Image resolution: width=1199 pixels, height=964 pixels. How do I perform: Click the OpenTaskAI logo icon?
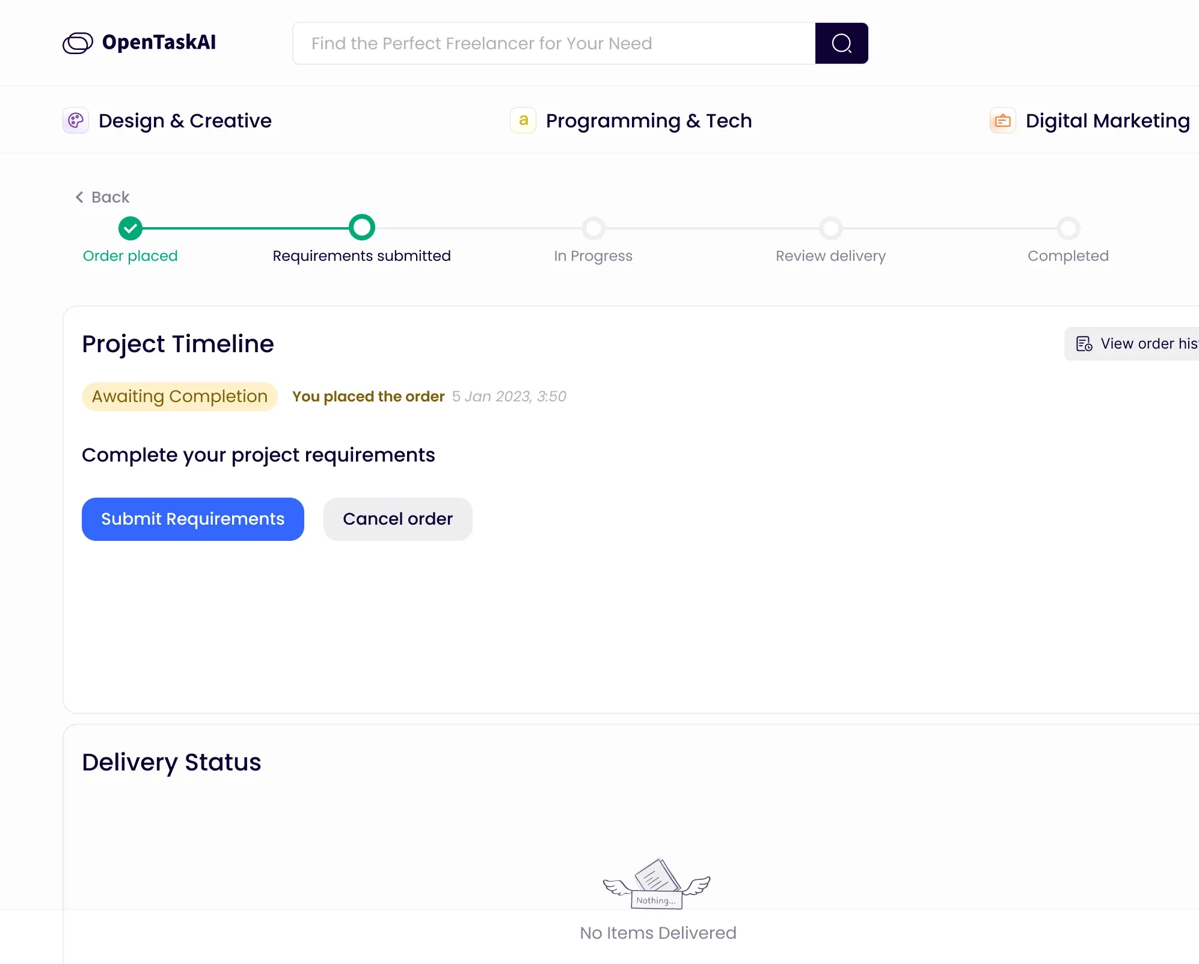pos(77,42)
